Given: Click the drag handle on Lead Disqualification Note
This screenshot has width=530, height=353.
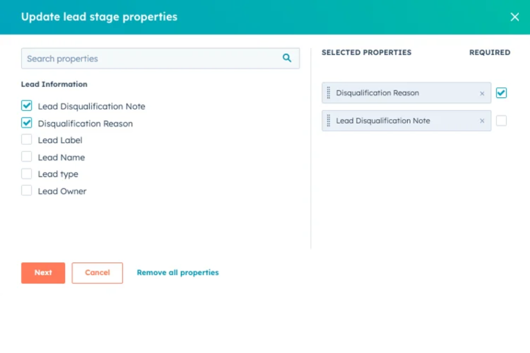Looking at the screenshot, I should click(x=329, y=121).
